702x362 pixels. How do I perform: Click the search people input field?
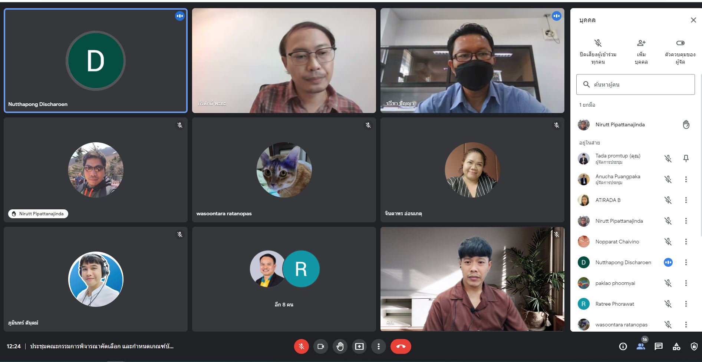pos(636,84)
